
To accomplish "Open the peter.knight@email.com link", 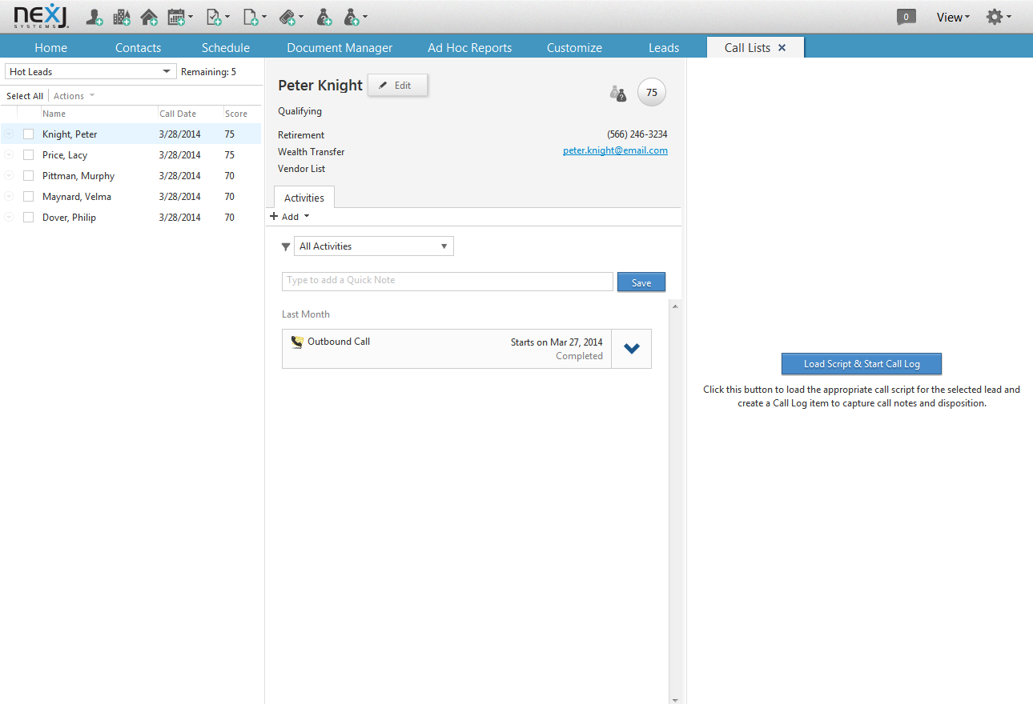I will coord(616,150).
